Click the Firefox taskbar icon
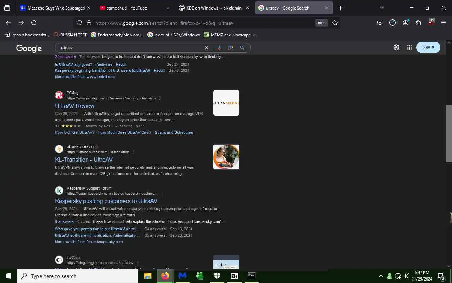Screen dimensions: 452x283 (x=165, y=276)
